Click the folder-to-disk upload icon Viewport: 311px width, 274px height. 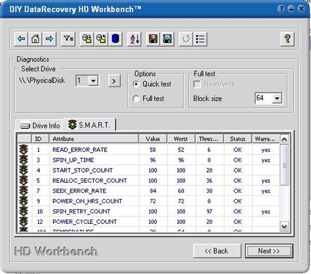(x=101, y=39)
